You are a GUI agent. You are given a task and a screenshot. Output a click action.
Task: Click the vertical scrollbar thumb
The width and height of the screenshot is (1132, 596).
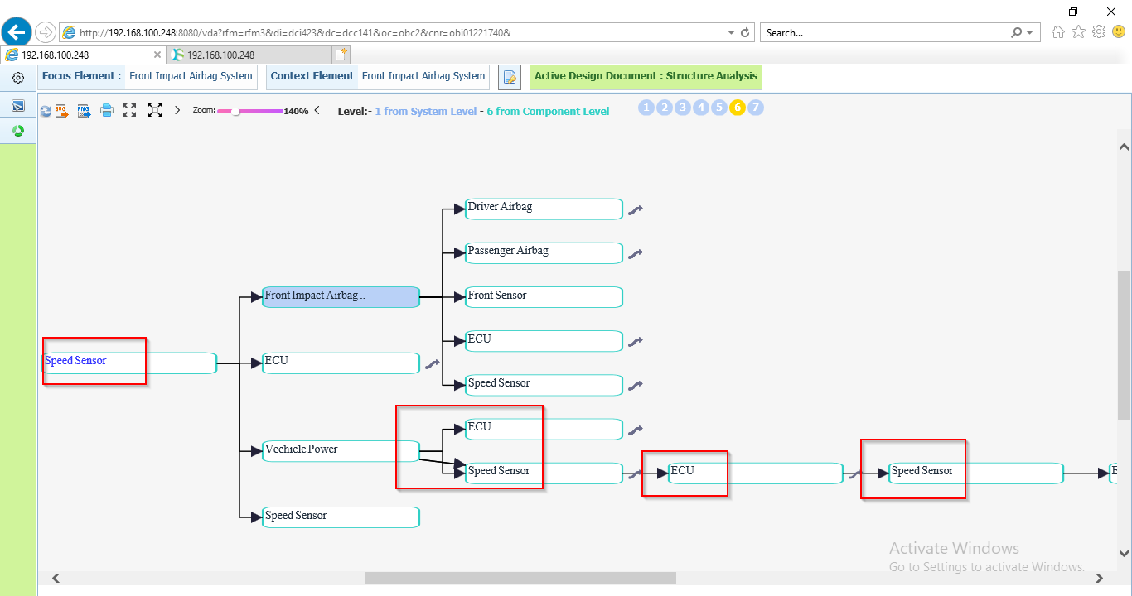[1124, 345]
